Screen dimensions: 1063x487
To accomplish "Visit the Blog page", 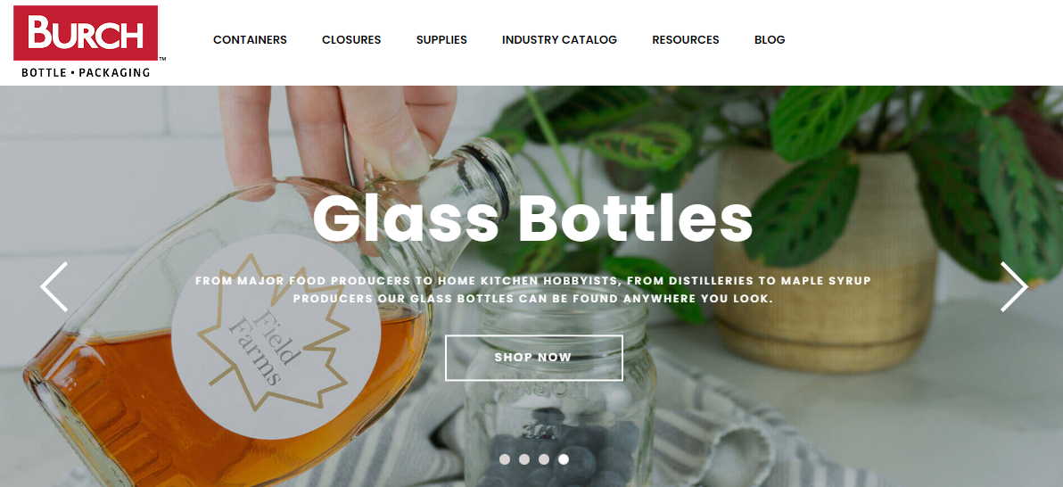I will [x=770, y=40].
